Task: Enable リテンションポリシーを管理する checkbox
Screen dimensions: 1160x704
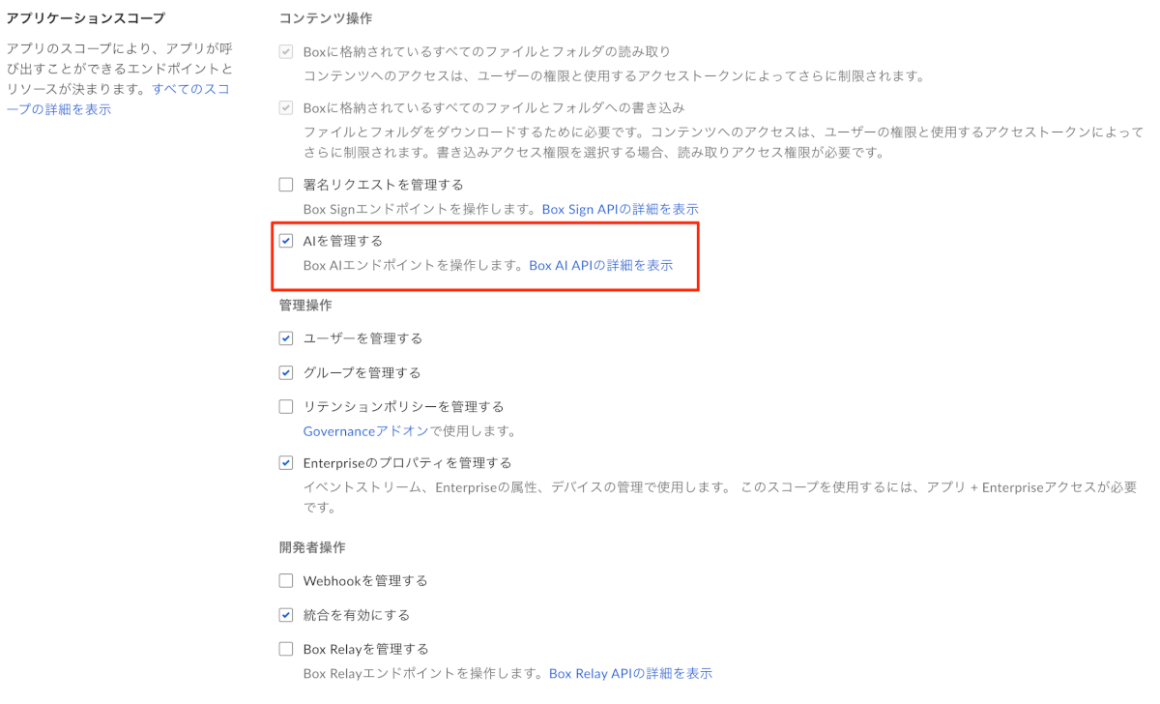Action: click(286, 406)
